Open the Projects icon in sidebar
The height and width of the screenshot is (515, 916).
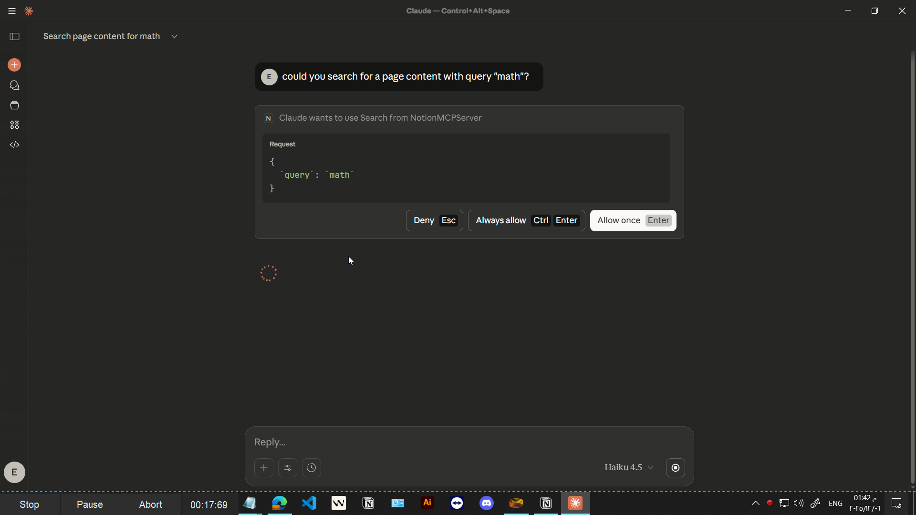(14, 105)
